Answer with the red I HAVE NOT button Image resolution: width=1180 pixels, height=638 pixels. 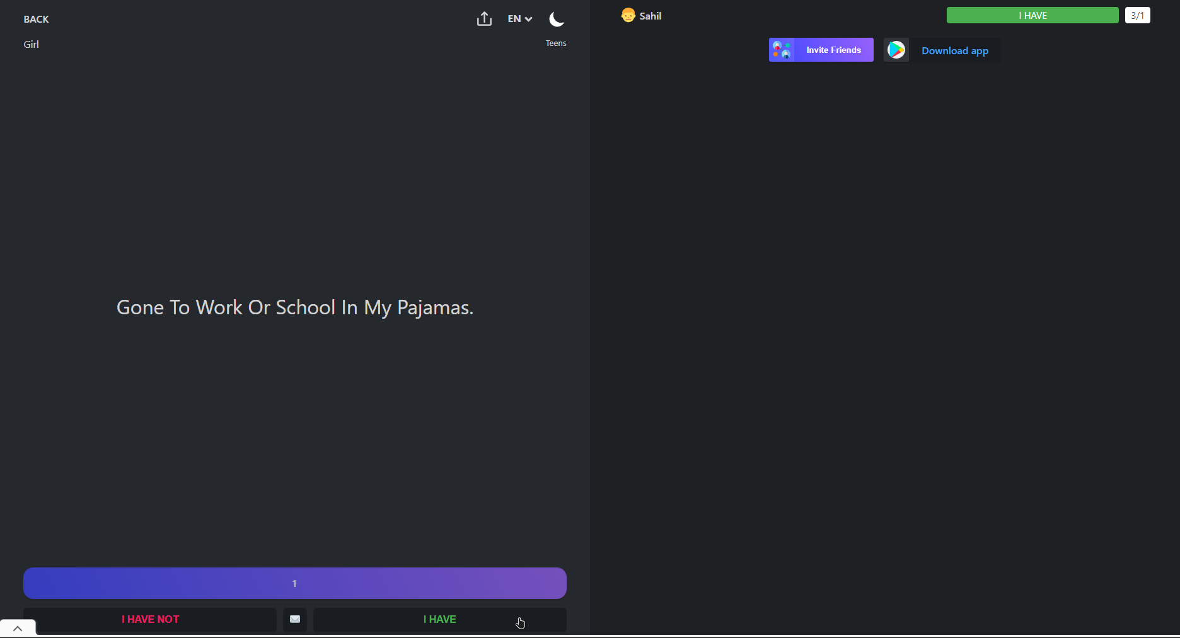(150, 620)
